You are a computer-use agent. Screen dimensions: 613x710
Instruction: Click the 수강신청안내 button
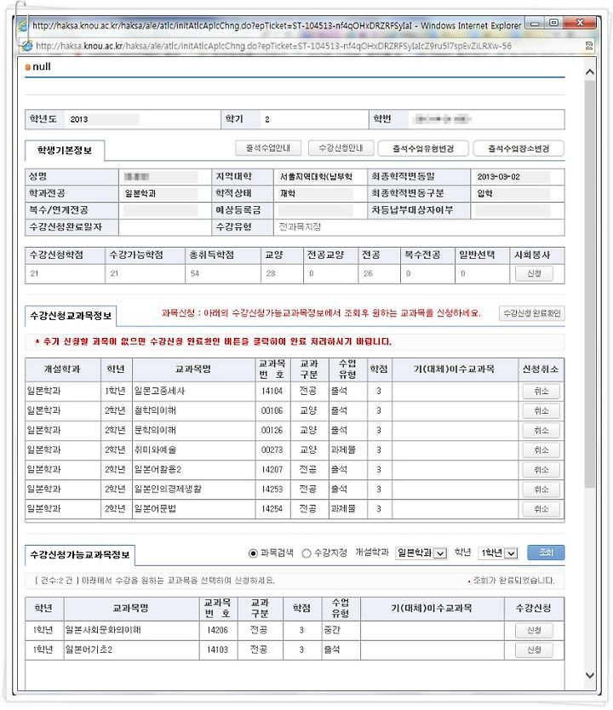[x=341, y=148]
